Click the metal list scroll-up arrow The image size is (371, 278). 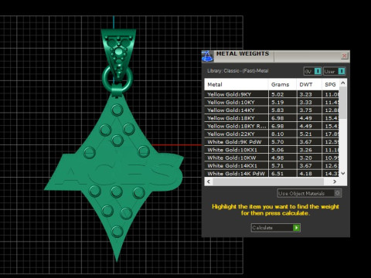342,83
